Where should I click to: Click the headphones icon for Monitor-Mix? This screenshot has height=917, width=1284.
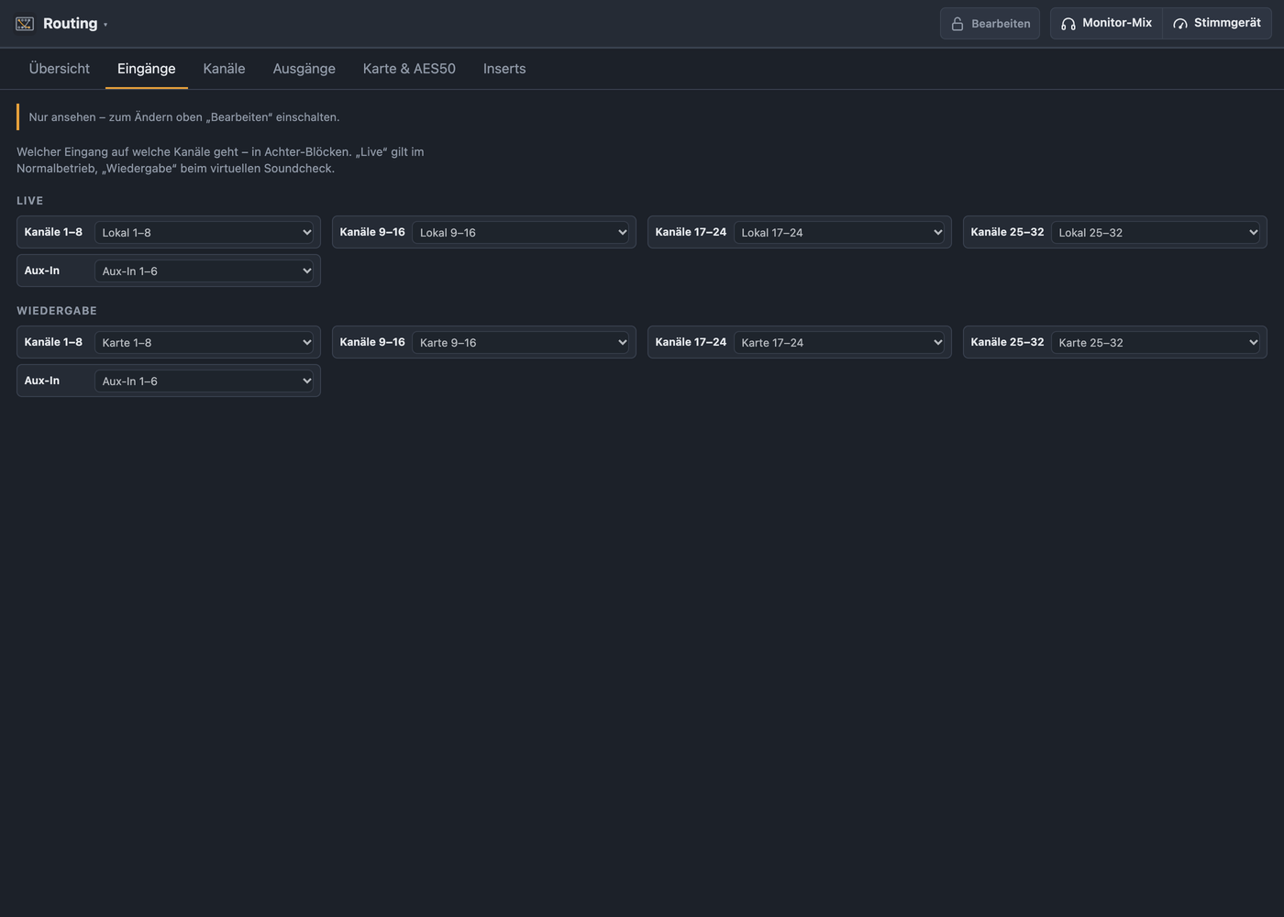(x=1068, y=24)
